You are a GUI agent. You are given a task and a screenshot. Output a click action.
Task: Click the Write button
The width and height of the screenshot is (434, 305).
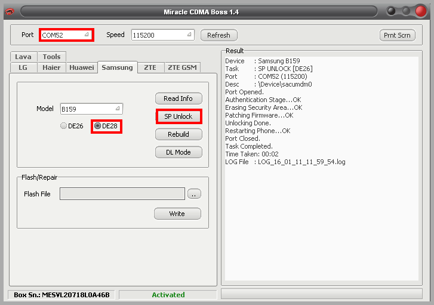(x=177, y=214)
